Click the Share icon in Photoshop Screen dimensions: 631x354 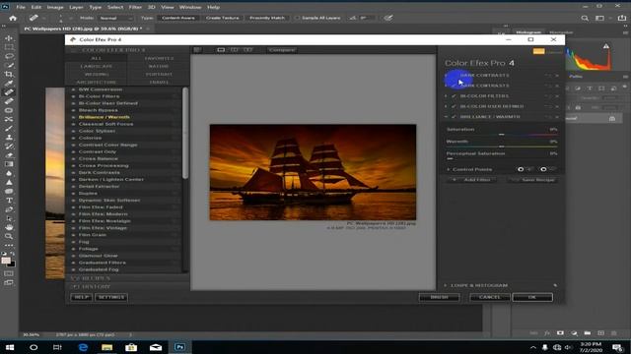[622, 18]
